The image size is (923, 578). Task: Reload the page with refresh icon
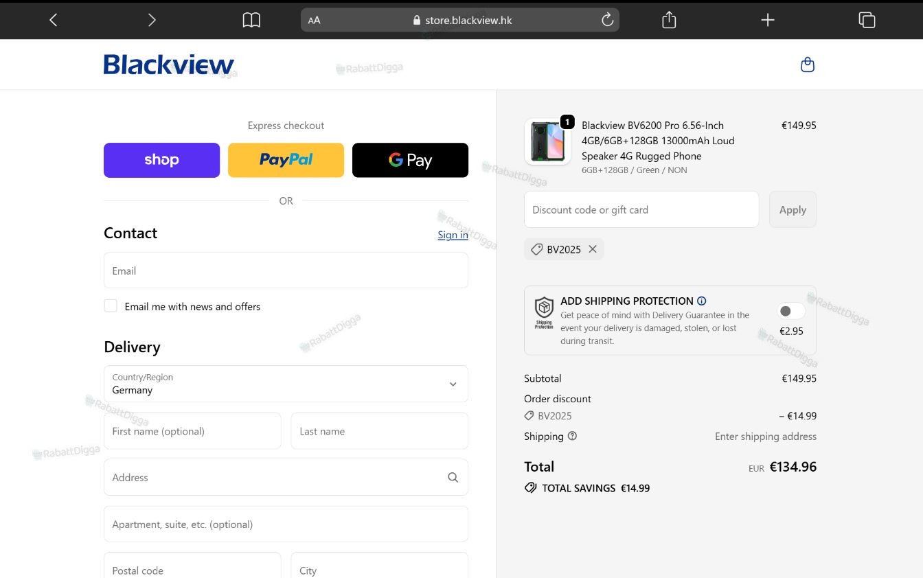[x=607, y=20]
